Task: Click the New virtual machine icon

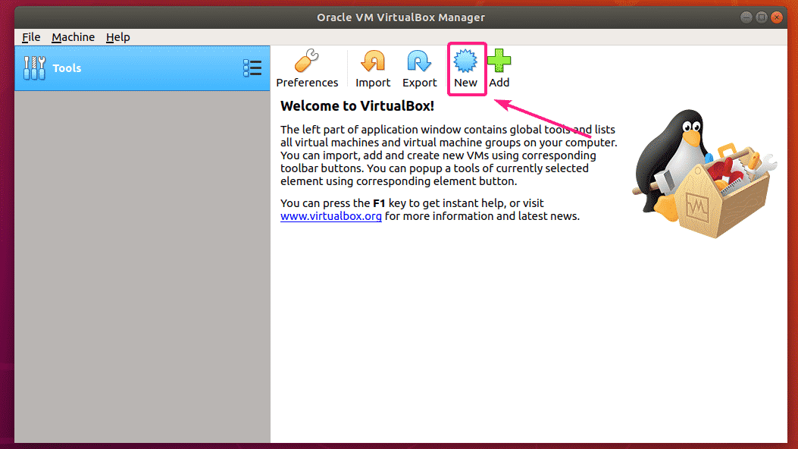Action: click(466, 61)
